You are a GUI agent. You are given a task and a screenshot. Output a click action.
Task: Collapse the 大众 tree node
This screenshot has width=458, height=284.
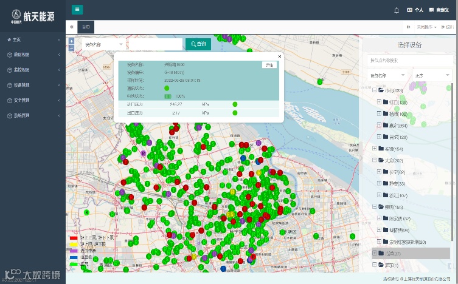point(374,160)
